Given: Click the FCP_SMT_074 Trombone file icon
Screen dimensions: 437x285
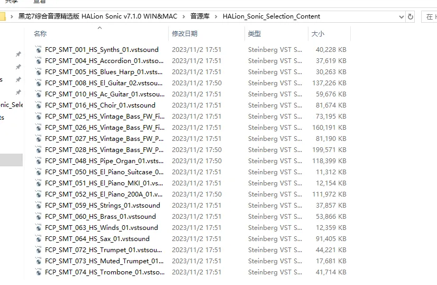Looking at the screenshot, I should 39,272.
